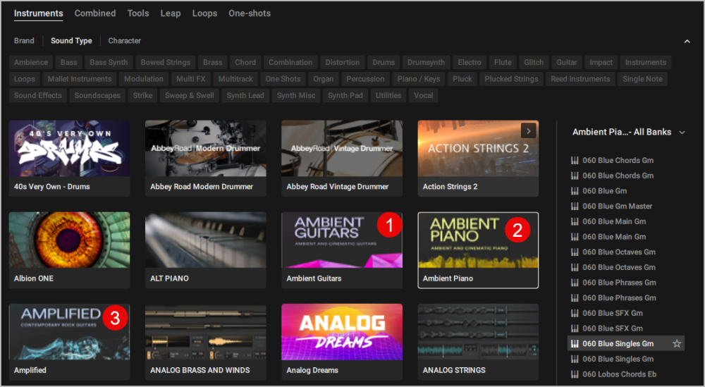This screenshot has height=387, width=705.
Task: Open the Analog Dreams product
Action: 342,342
